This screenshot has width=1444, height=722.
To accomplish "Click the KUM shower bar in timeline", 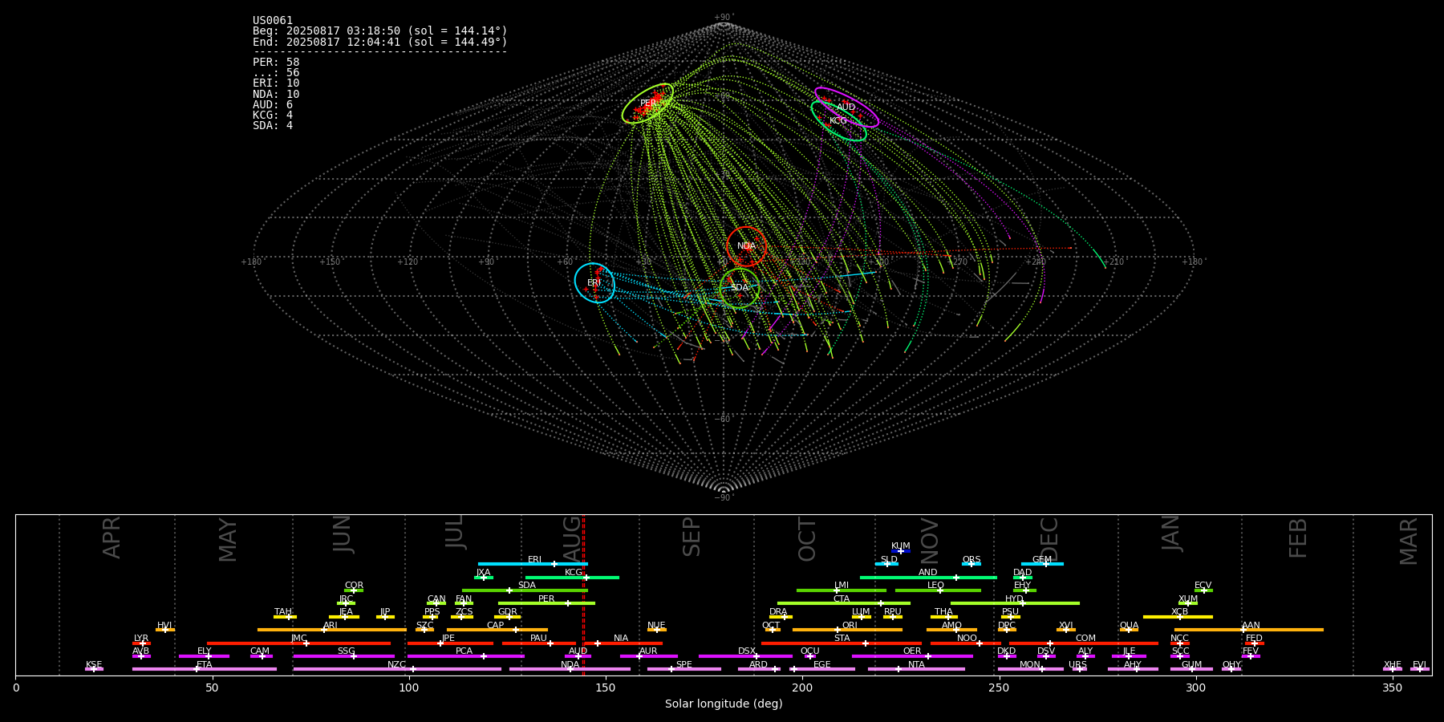I will point(901,551).
